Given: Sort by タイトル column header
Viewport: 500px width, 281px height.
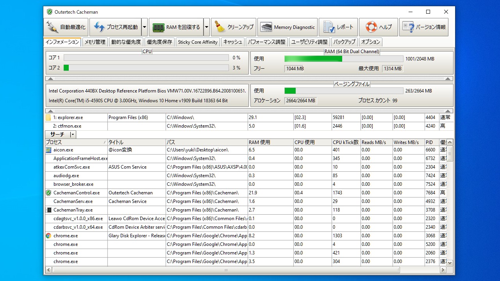Looking at the screenshot, I should pos(136,142).
